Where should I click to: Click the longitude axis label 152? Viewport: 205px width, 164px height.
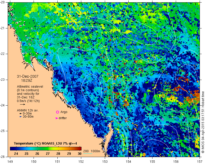click(x=81, y=162)
